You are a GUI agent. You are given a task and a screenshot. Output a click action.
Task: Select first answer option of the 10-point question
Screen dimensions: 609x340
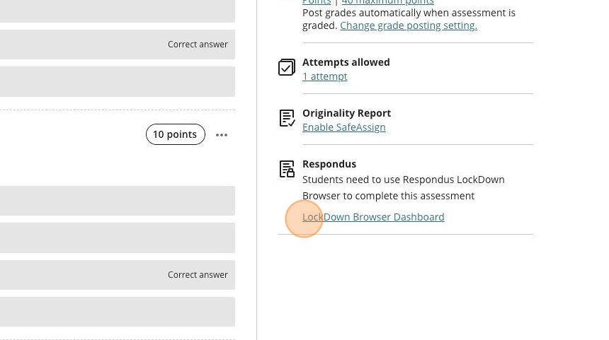coord(117,201)
